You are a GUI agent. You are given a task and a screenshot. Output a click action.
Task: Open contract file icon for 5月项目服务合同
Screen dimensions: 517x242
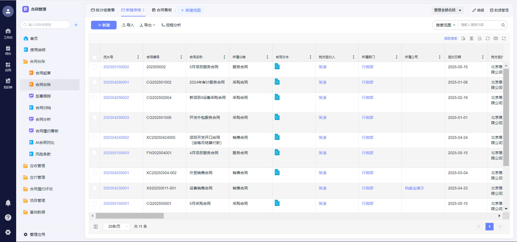click(x=277, y=66)
